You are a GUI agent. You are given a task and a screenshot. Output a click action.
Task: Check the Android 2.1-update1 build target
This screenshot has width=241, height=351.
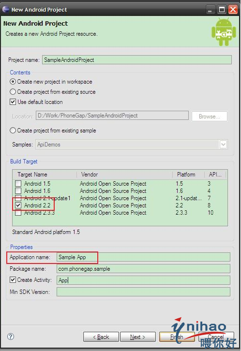18,198
